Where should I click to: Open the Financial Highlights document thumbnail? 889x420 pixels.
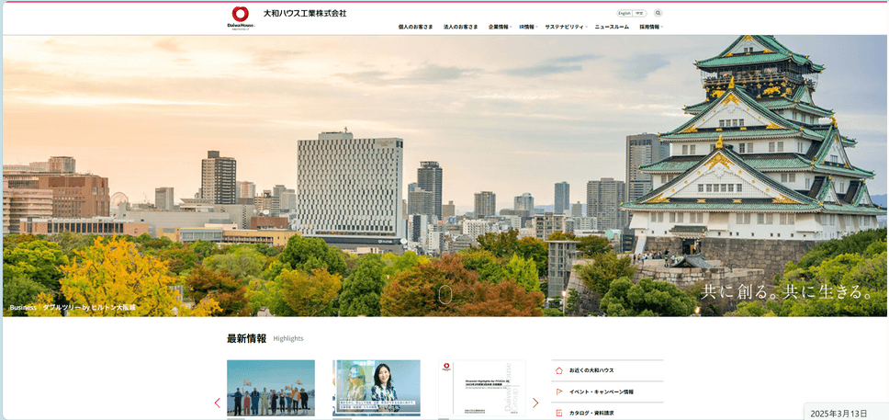pos(482,388)
